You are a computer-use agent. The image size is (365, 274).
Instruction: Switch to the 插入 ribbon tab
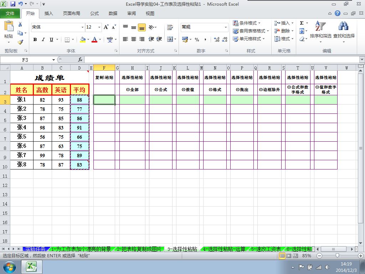48,14
